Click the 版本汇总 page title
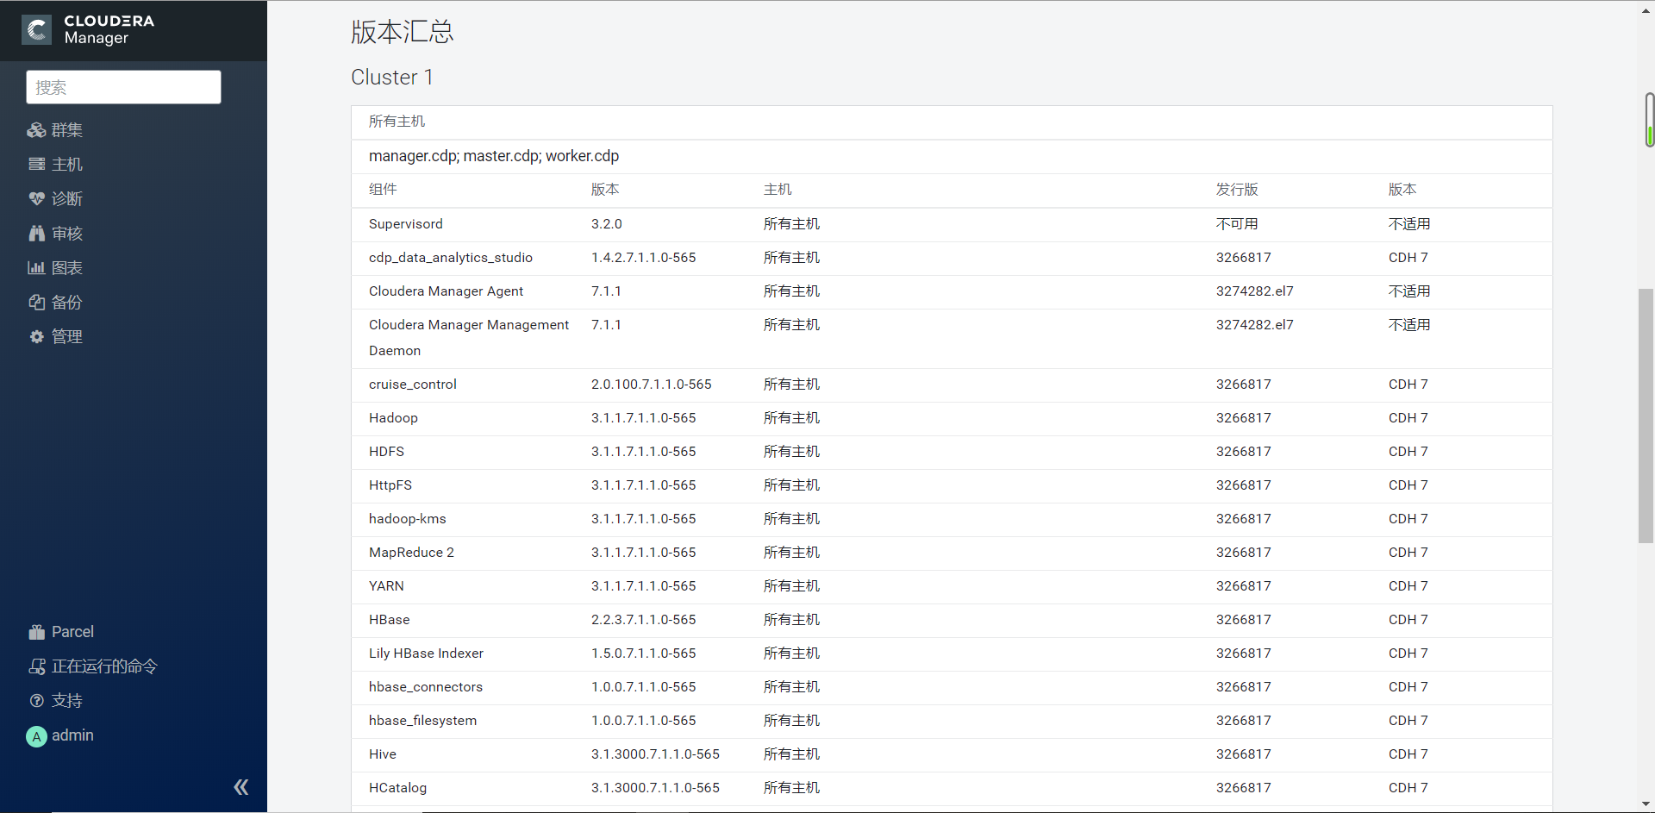This screenshot has height=813, width=1655. [x=402, y=32]
